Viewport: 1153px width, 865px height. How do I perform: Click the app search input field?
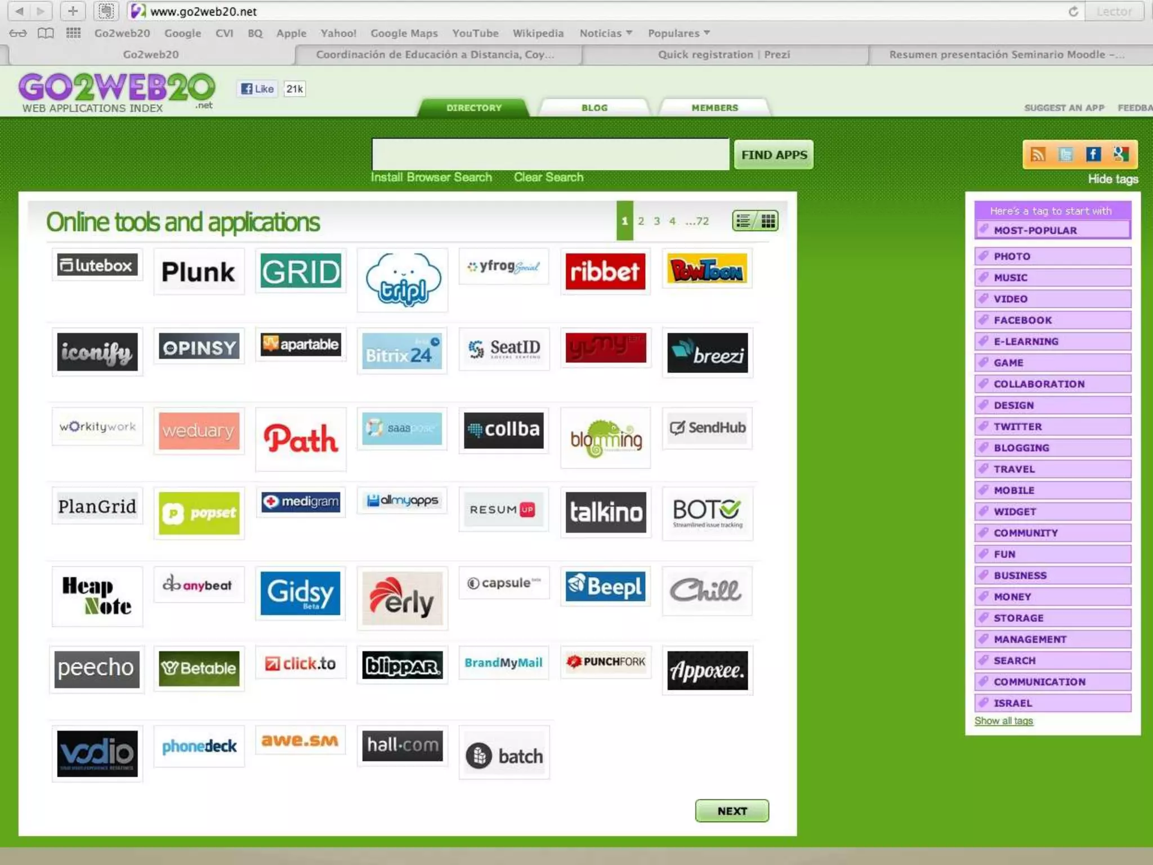click(550, 154)
